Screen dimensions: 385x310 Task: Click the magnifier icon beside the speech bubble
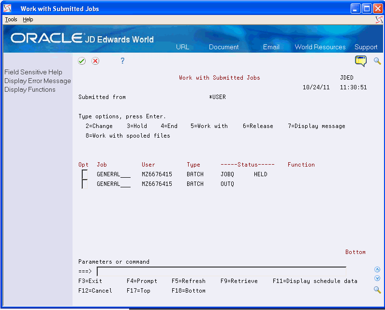[377, 61]
